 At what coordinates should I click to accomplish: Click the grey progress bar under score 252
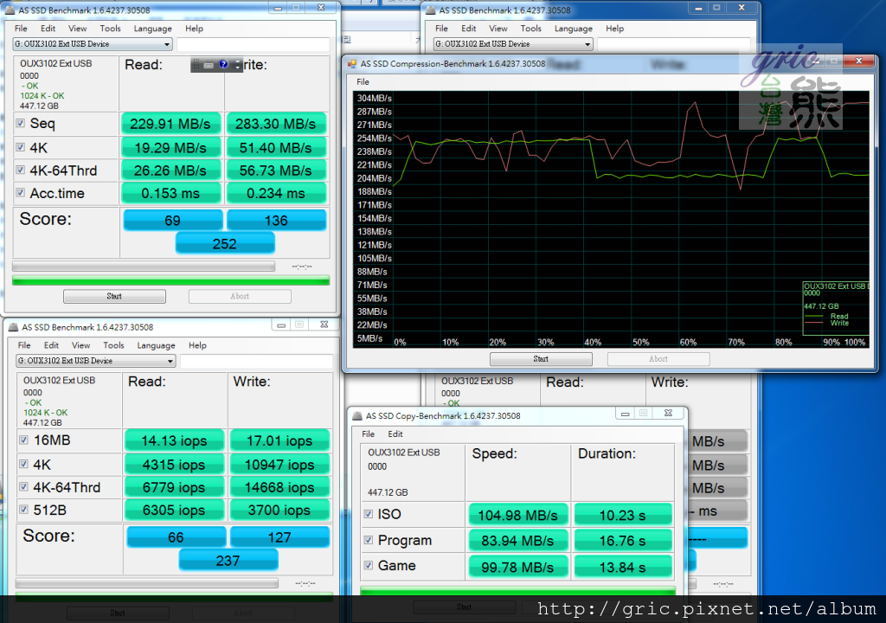click(144, 267)
